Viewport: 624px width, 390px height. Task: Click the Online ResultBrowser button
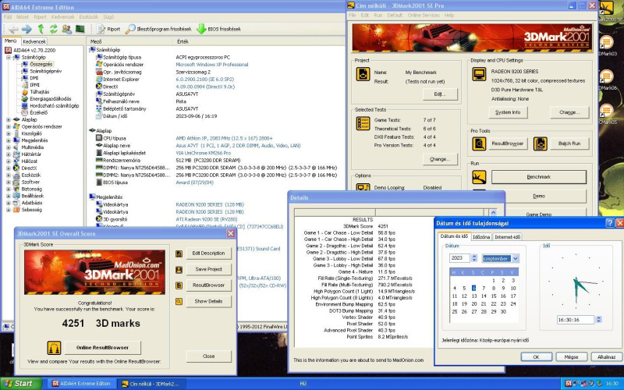tap(103, 348)
